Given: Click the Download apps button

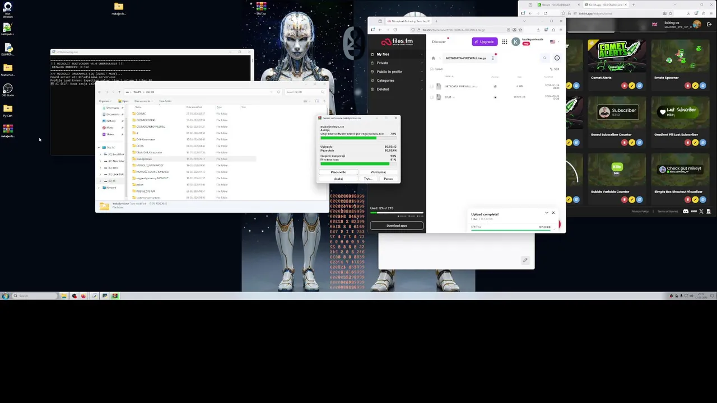Looking at the screenshot, I should pos(397,226).
